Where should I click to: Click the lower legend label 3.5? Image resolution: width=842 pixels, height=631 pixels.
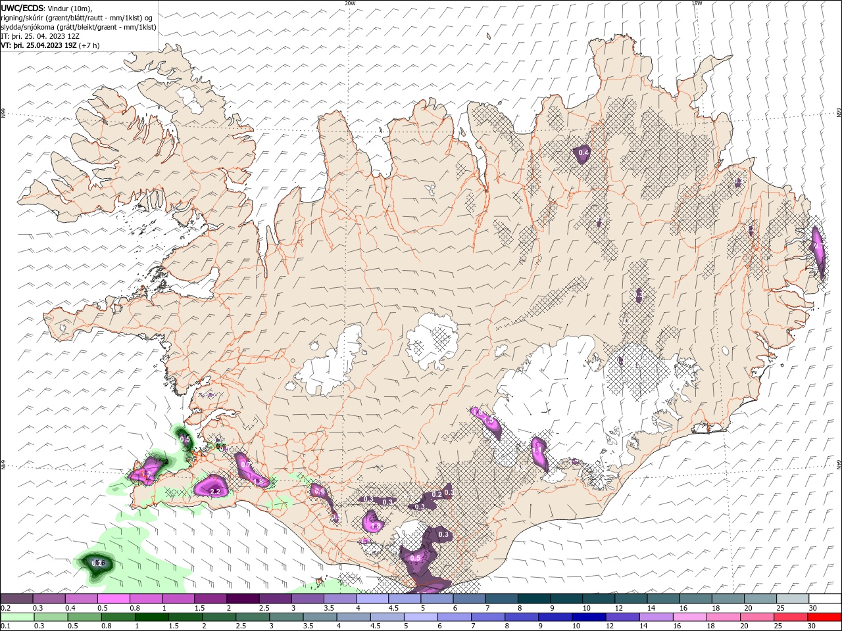coord(307,626)
